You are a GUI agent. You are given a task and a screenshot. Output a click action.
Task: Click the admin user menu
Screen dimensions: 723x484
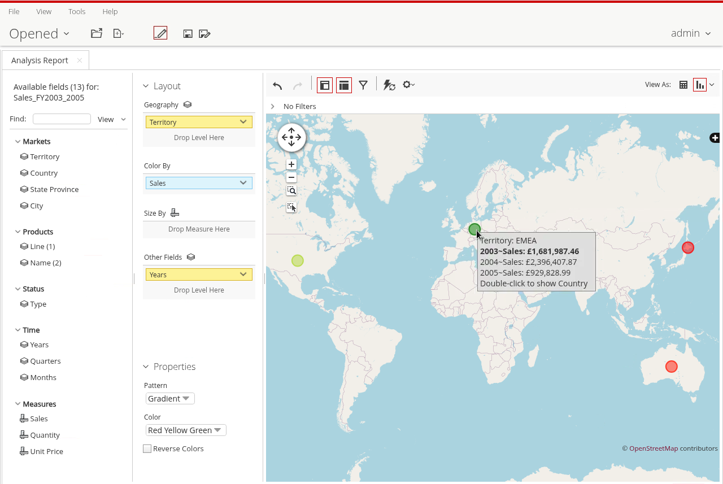click(690, 33)
